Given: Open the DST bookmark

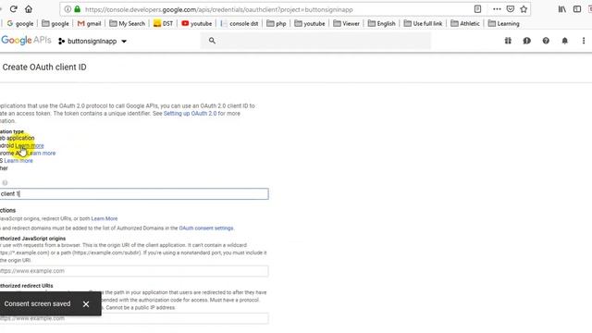Looking at the screenshot, I should pyautogui.click(x=163, y=23).
